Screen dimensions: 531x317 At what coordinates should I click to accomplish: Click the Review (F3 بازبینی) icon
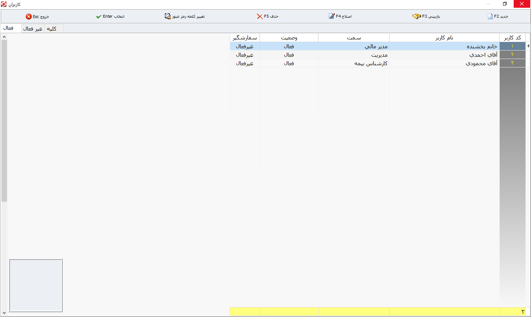pos(416,16)
